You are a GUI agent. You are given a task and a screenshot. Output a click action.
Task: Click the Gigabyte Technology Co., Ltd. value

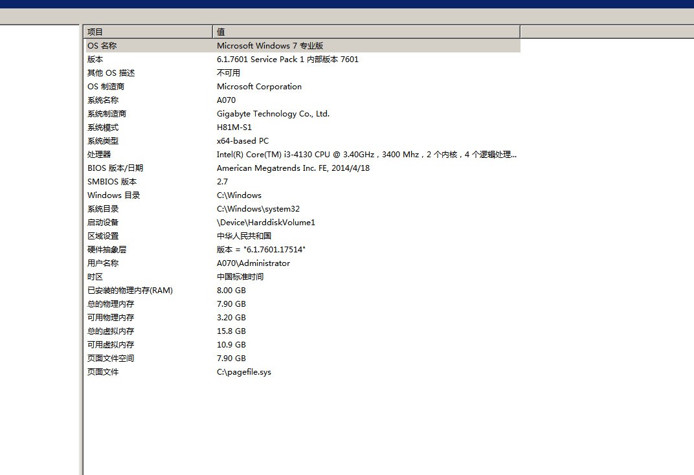[x=273, y=114]
